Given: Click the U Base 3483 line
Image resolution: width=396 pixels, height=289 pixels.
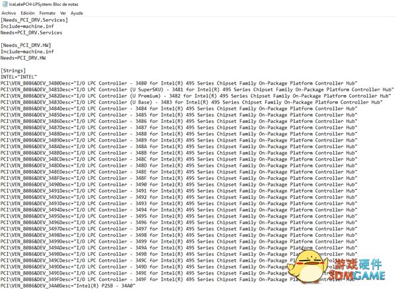Looking at the screenshot, I should tap(191, 103).
